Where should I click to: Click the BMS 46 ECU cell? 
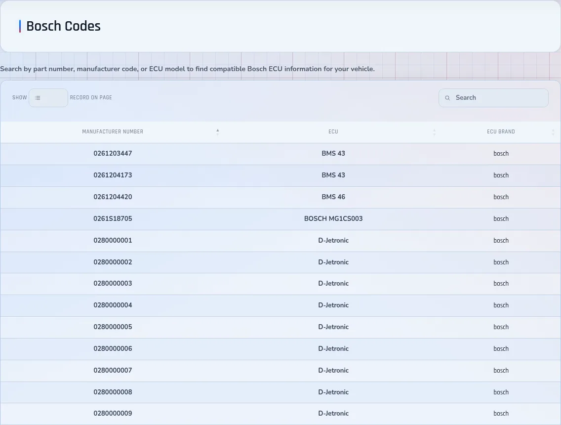[x=333, y=197]
